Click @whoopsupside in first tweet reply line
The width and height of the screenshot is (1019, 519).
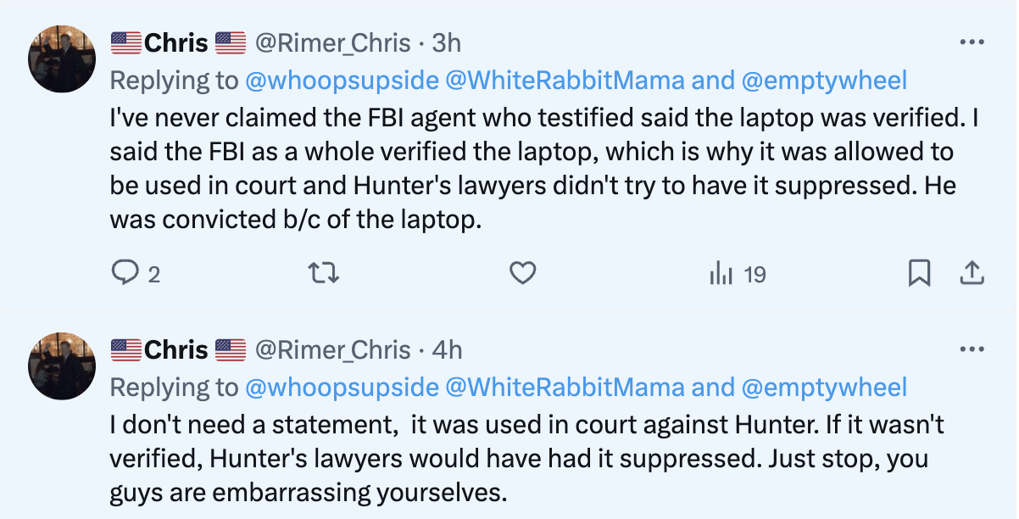click(x=341, y=81)
